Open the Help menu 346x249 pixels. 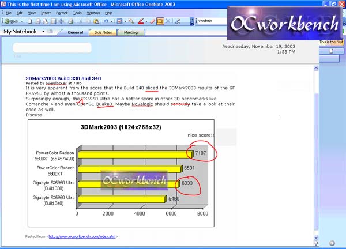(108, 13)
